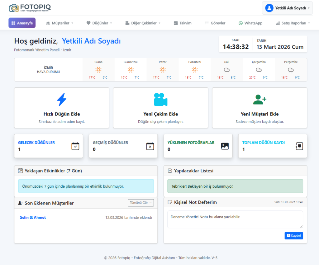This screenshot has width=319, height=265.
Task: Open the Satış Raporları dropdown
Action: coord(293,23)
